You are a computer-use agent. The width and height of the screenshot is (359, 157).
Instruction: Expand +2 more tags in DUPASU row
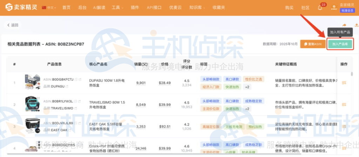pos(247,87)
